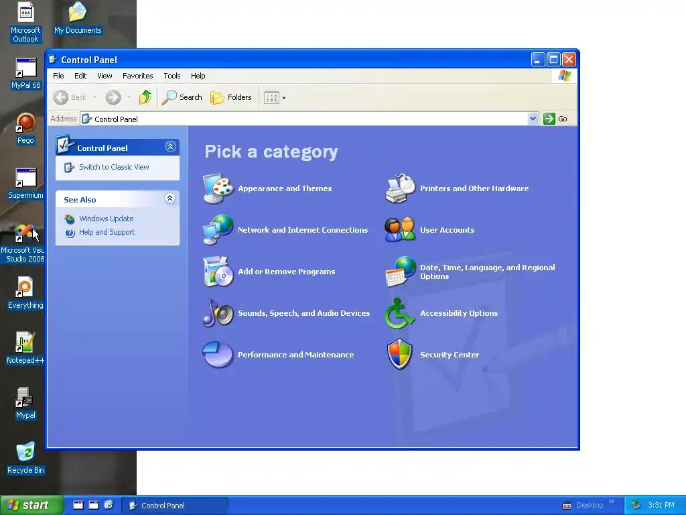The image size is (686, 515).
Task: Click the Start button
Action: click(x=31, y=505)
